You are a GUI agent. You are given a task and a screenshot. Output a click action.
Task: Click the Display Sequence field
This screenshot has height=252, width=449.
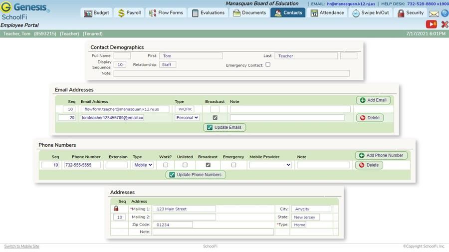tap(120, 65)
